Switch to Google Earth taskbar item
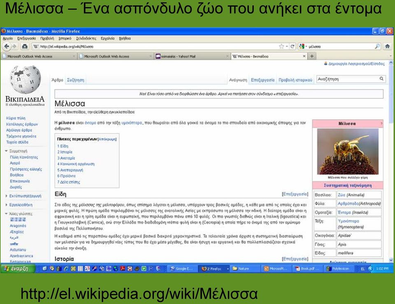This screenshot has height=304, width=395. click(182, 269)
